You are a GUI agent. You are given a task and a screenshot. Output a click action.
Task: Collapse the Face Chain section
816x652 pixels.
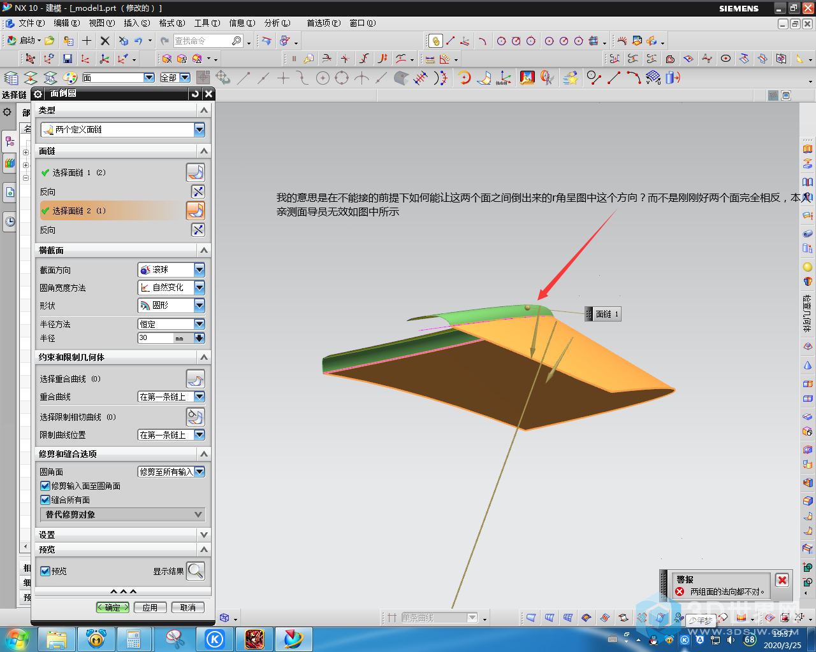204,151
